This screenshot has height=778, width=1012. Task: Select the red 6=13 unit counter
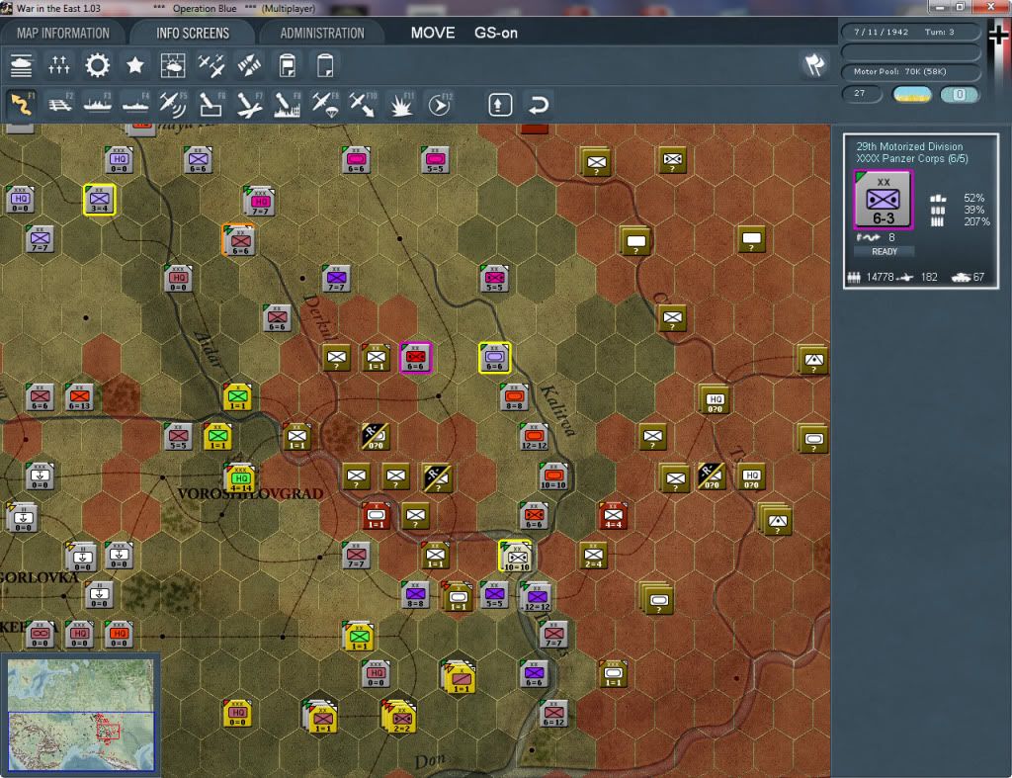[x=80, y=397]
